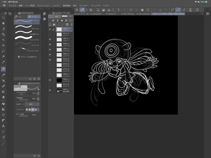
Task: Choose the フラットマーカー brush
Action: pos(27,50)
